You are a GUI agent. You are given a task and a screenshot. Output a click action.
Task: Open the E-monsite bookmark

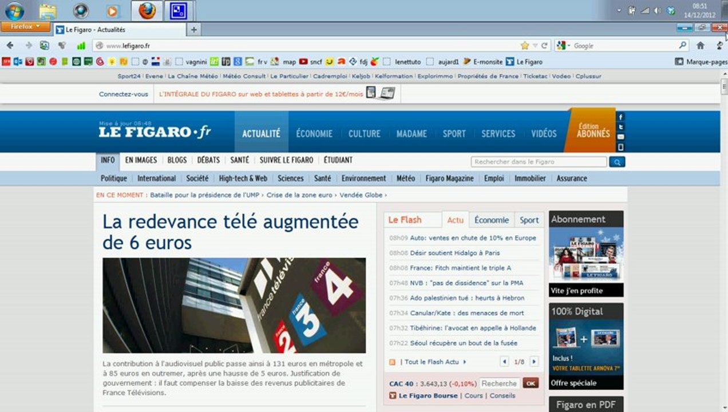[482, 61]
